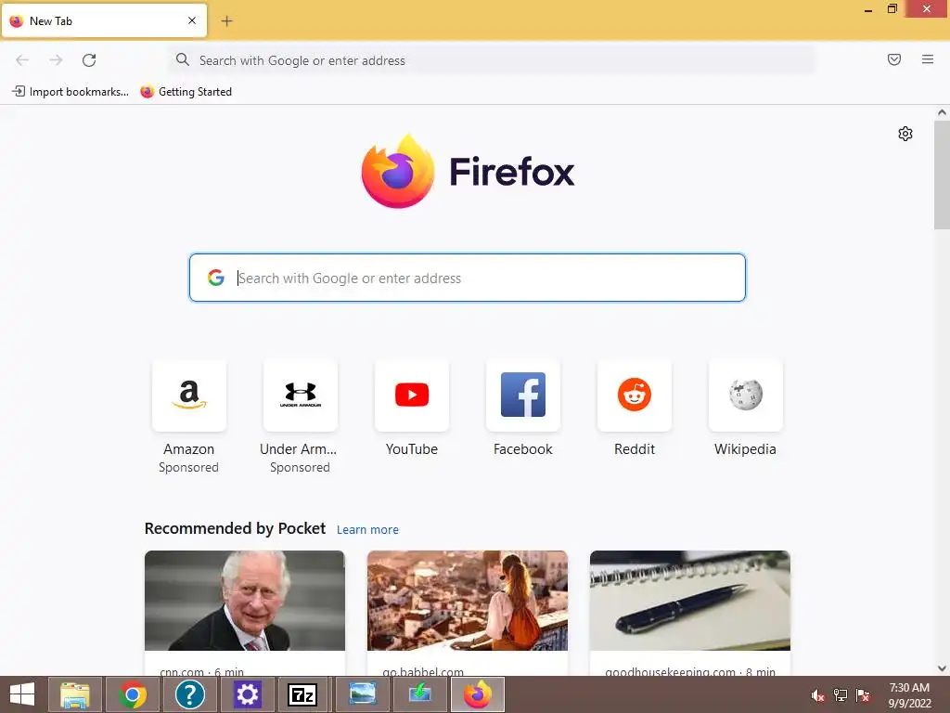
Task: Click the Google G logo in search box
Action: (216, 278)
